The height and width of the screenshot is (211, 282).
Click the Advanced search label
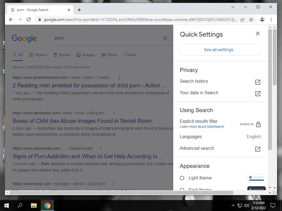(197, 148)
